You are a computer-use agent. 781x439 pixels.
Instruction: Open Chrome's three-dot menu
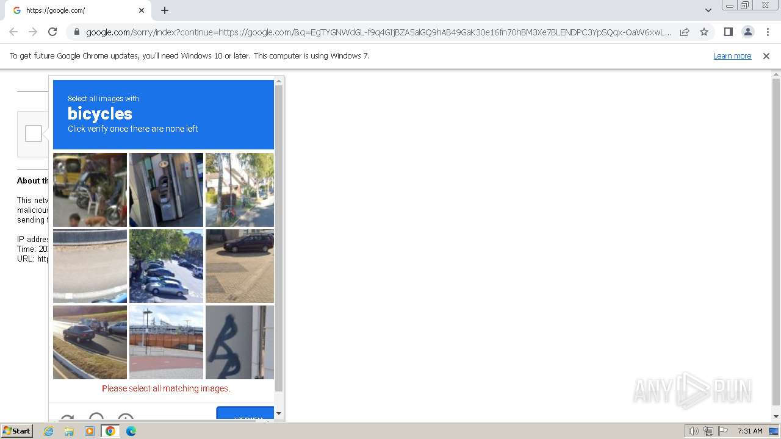(x=768, y=32)
